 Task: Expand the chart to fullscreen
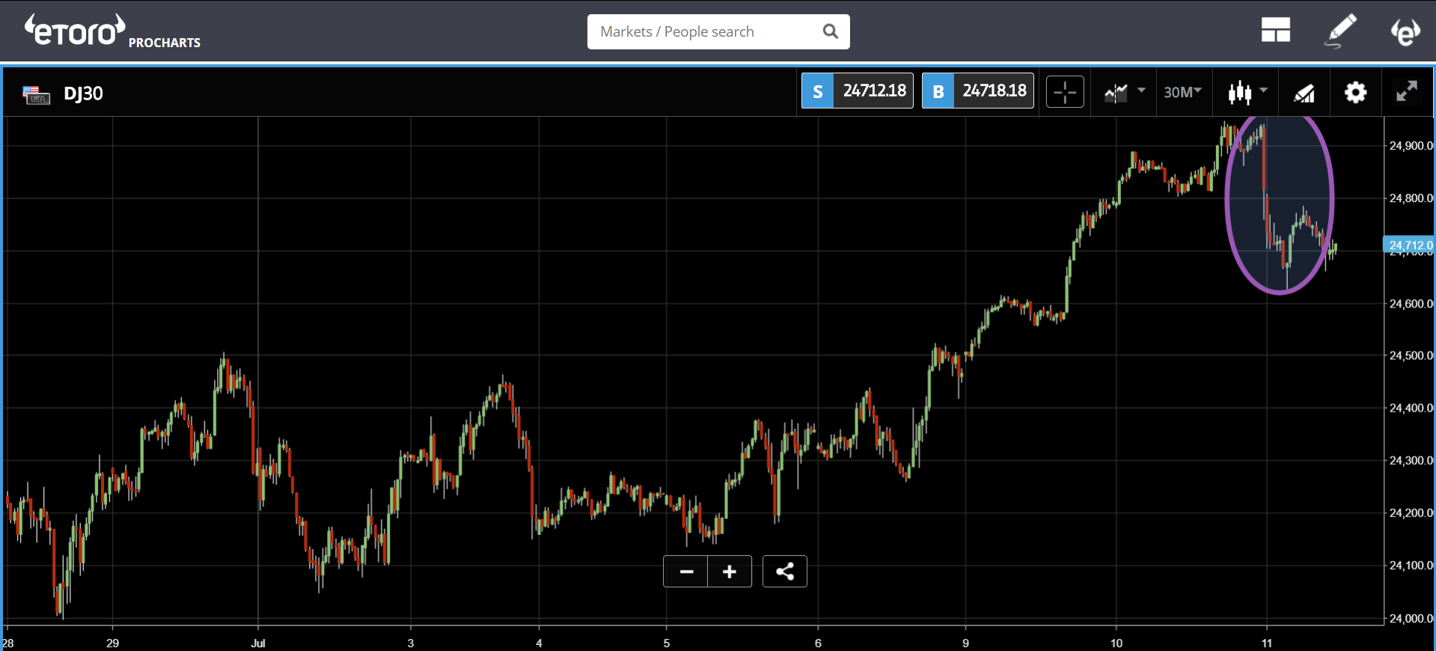(1406, 92)
